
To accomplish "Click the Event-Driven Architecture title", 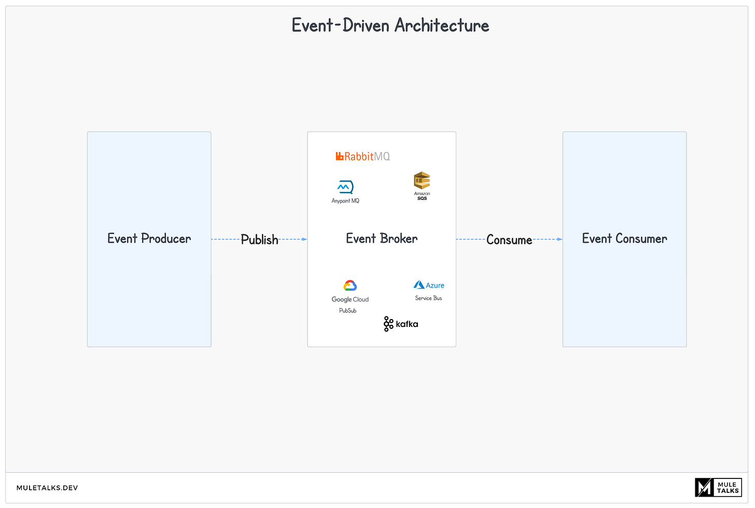I will point(390,25).
